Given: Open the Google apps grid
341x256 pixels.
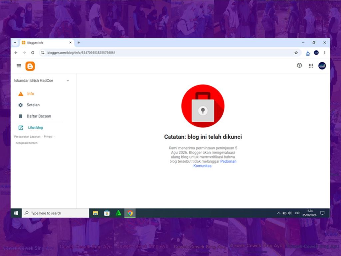Looking at the screenshot, I should tap(311, 66).
